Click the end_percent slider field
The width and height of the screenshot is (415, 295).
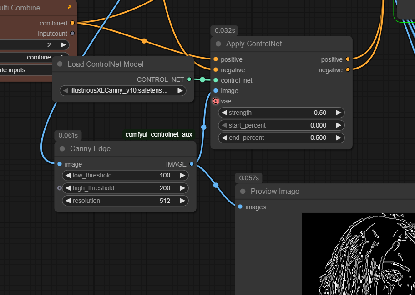pyautogui.click(x=281, y=138)
